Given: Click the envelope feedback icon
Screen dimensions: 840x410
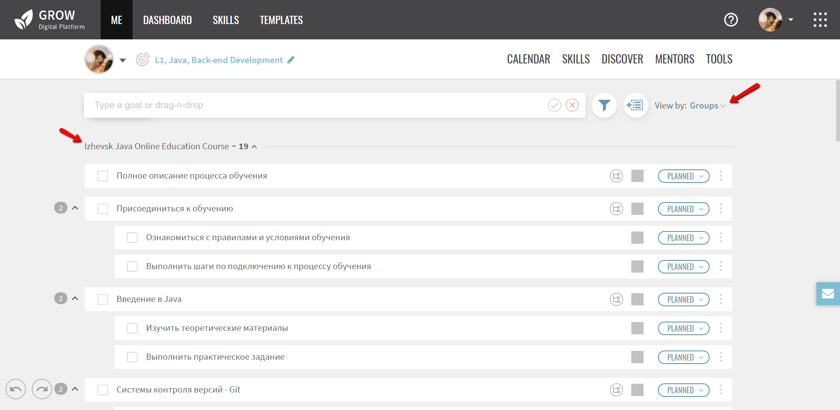Looking at the screenshot, I should coord(828,294).
